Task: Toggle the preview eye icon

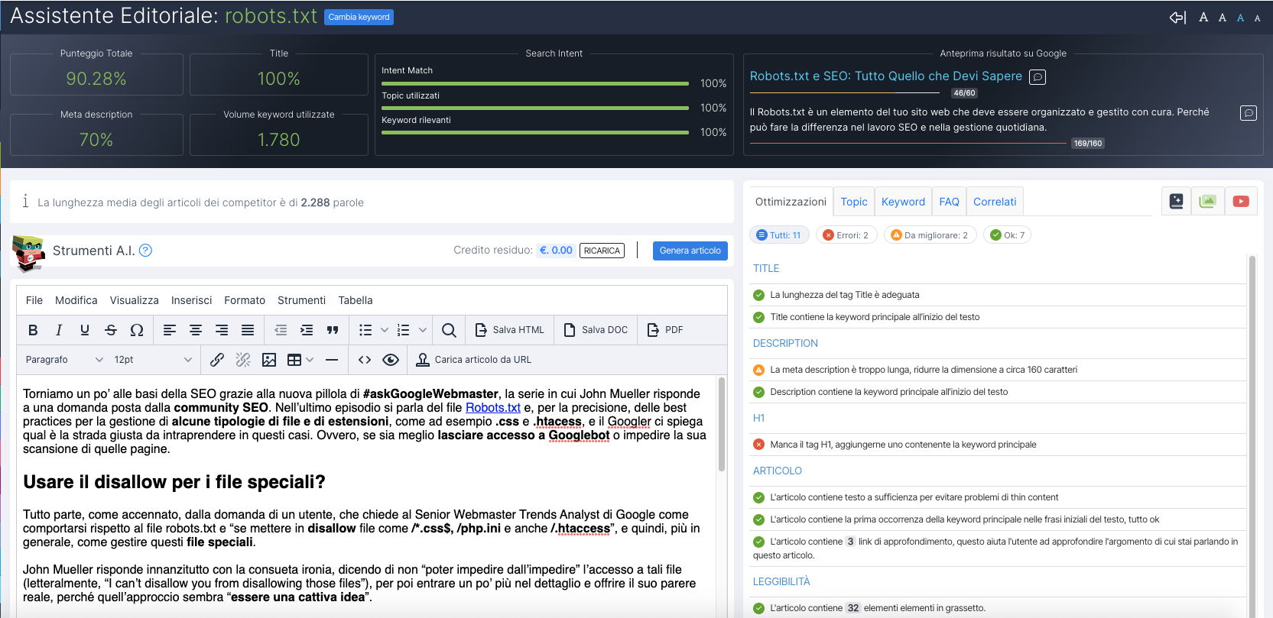Action: [x=391, y=360]
